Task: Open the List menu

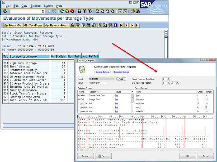Action: [x=8, y=6]
